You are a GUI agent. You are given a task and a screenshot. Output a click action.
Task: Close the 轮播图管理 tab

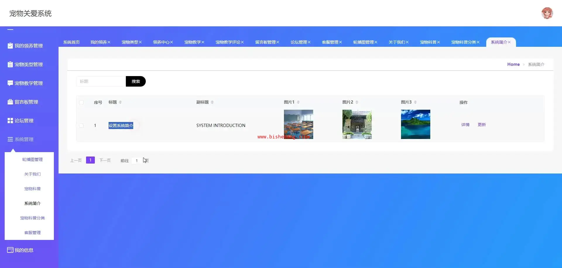click(x=376, y=42)
